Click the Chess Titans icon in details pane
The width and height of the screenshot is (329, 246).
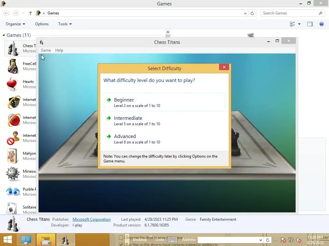pos(13,224)
